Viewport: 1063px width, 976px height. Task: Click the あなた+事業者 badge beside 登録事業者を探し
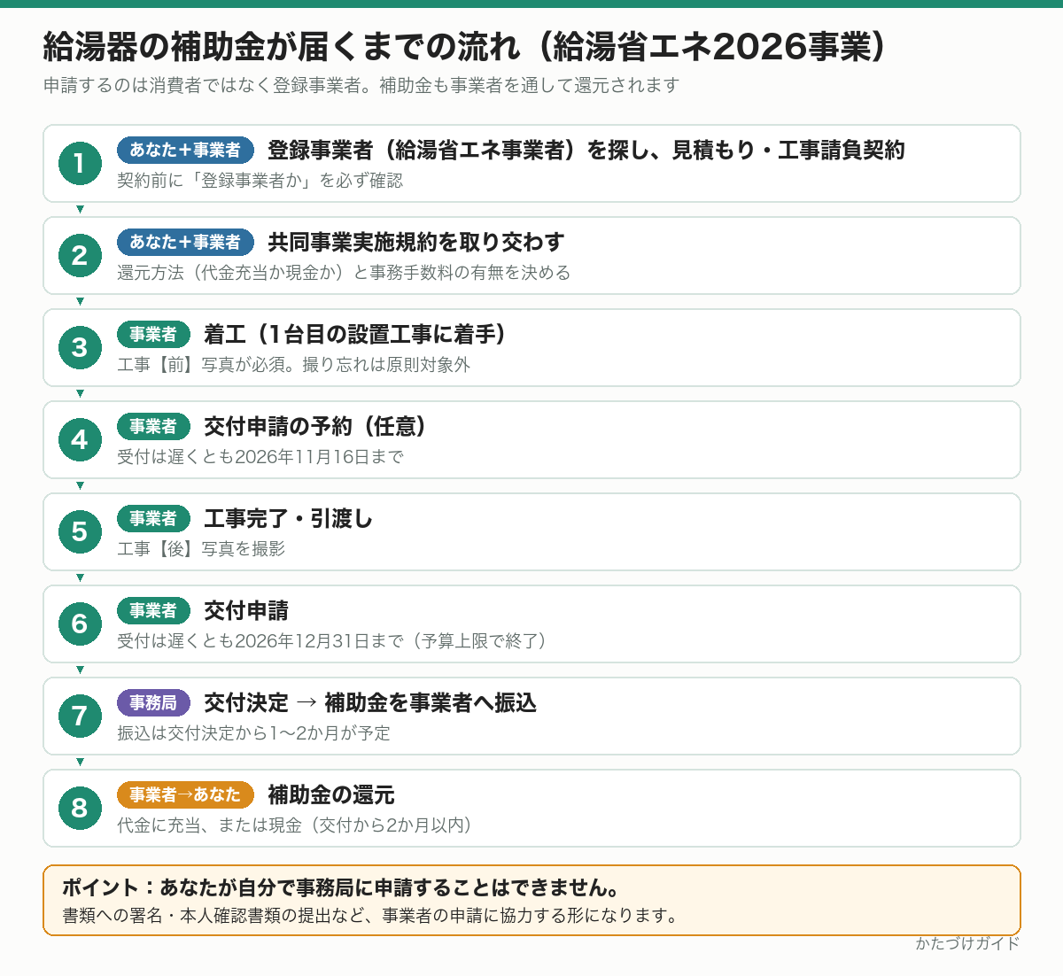click(x=185, y=150)
